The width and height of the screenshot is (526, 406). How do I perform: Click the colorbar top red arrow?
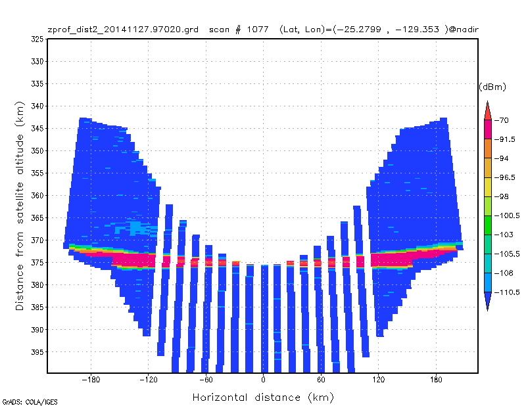(487, 110)
